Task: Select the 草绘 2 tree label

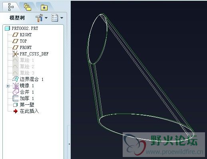Action: pyautogui.click(x=27, y=67)
